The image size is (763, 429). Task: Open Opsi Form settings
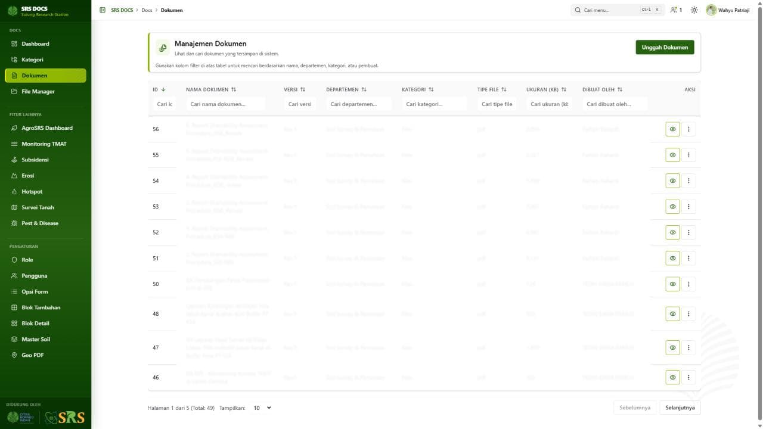point(45,291)
